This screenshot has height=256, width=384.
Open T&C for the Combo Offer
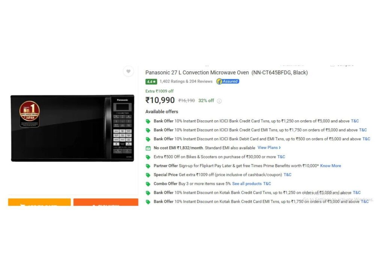click(x=267, y=184)
